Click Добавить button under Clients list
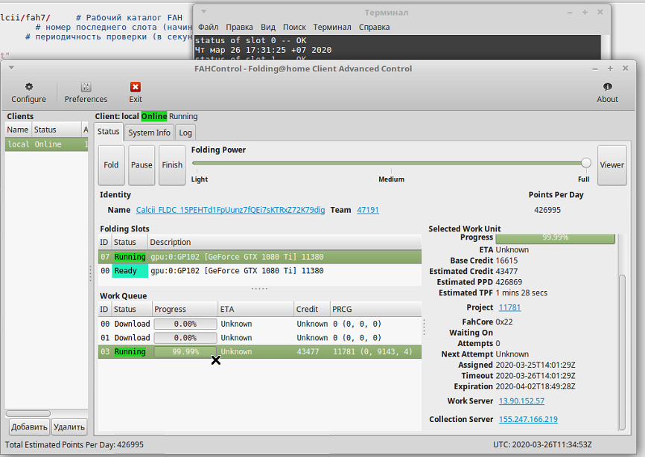The image size is (645, 457). (x=29, y=427)
